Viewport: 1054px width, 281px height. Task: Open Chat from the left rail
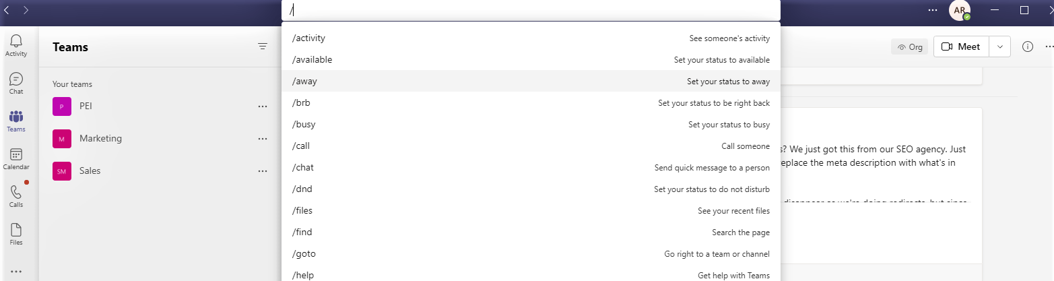pos(16,84)
